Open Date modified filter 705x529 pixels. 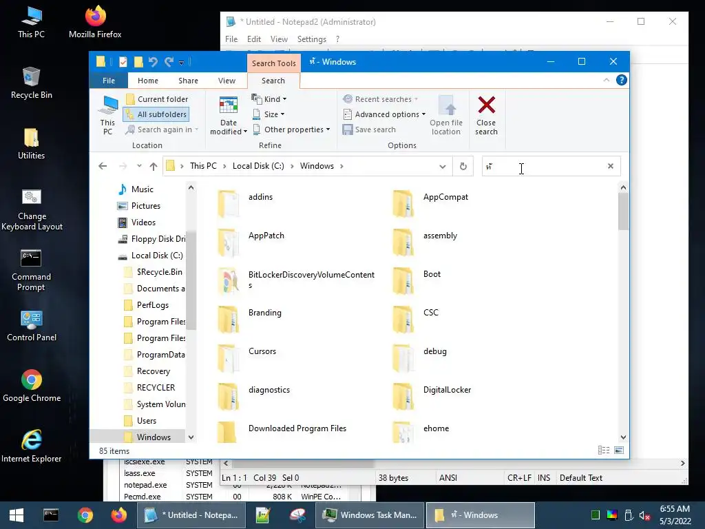pos(229,115)
